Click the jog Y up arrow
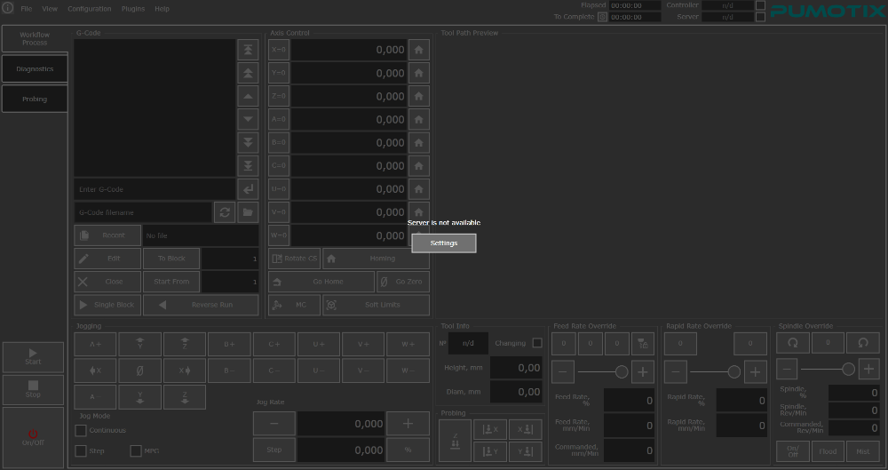This screenshot has width=888, height=470. pos(140,344)
